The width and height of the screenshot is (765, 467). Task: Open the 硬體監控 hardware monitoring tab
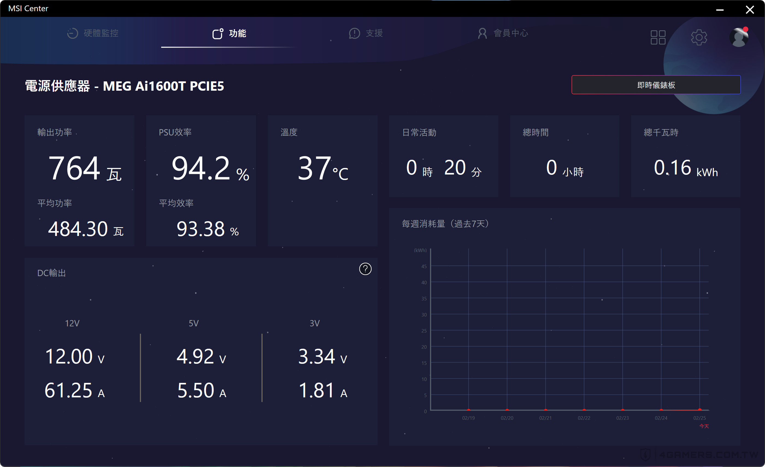(x=93, y=33)
